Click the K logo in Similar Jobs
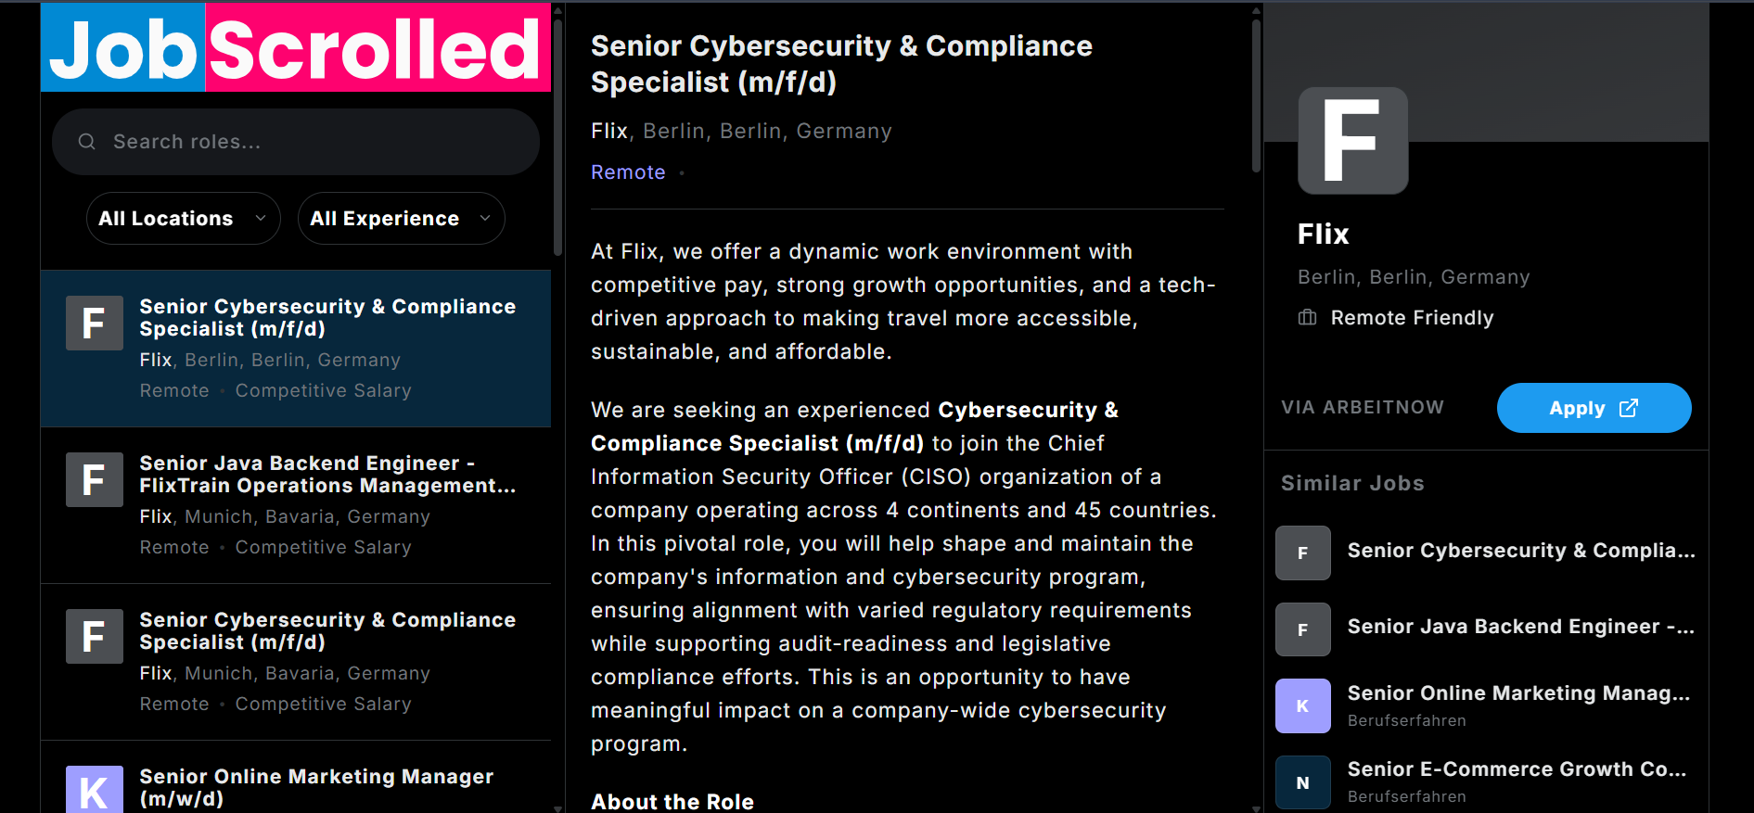Viewport: 1754px width, 813px height. click(1302, 706)
